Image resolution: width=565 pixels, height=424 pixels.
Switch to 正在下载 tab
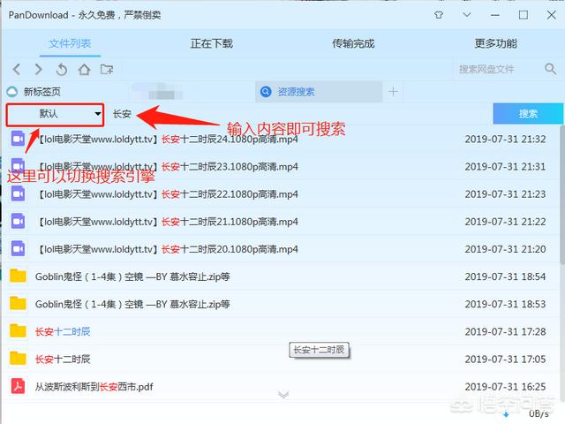pyautogui.click(x=212, y=43)
